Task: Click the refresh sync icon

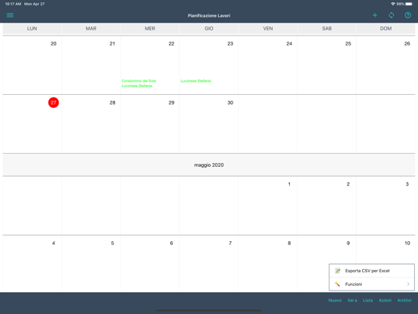Action: (391, 15)
